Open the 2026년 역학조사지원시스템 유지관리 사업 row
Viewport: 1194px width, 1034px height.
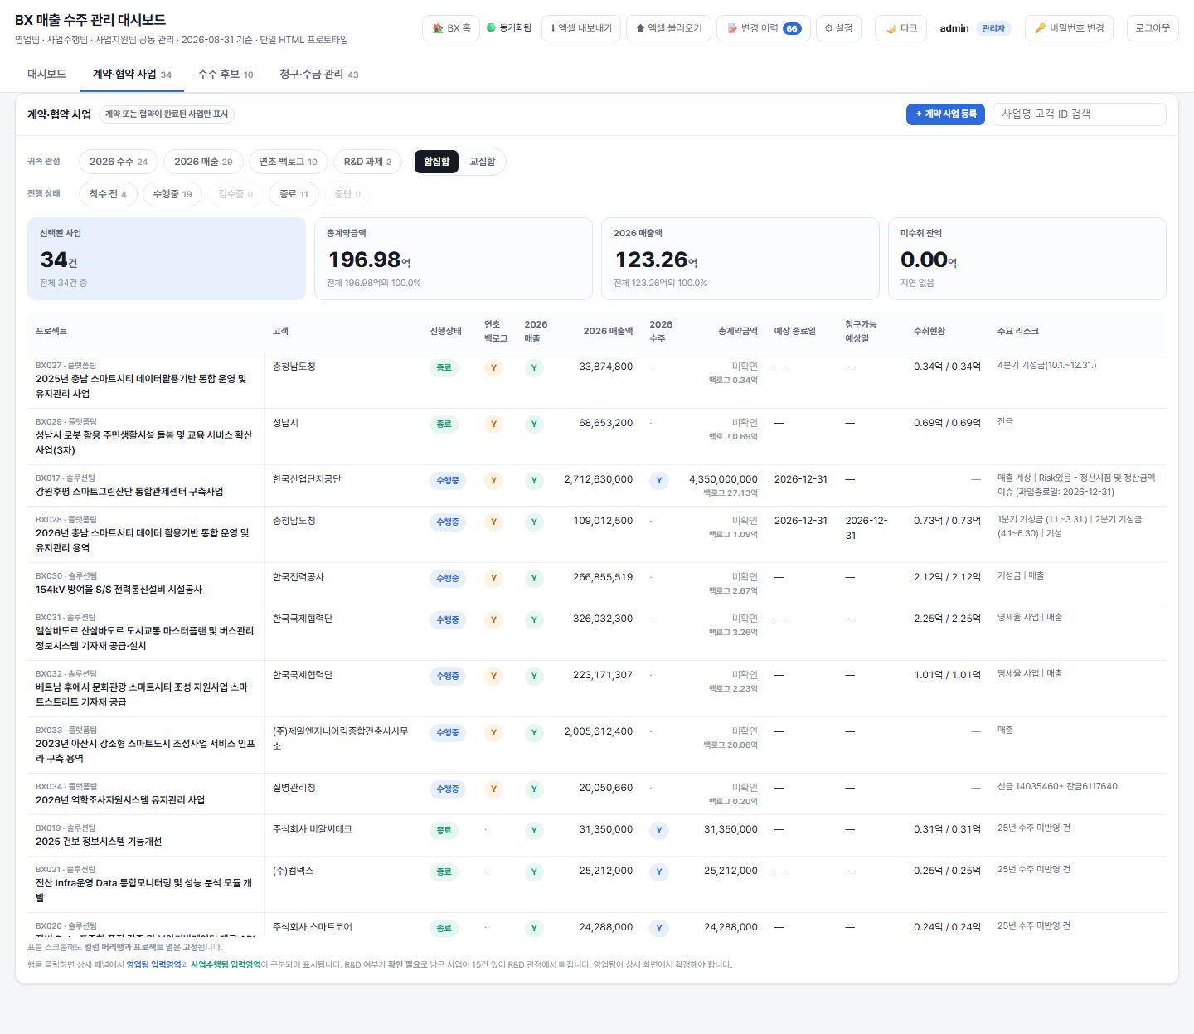[597, 794]
